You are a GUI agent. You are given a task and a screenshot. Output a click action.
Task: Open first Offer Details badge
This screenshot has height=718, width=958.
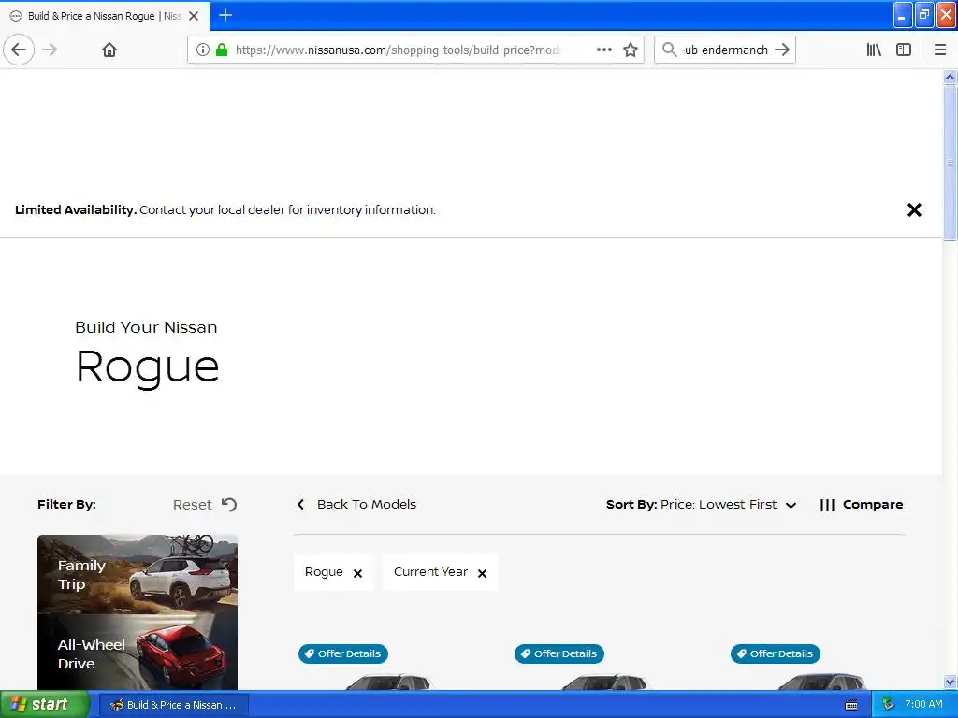[x=343, y=653]
